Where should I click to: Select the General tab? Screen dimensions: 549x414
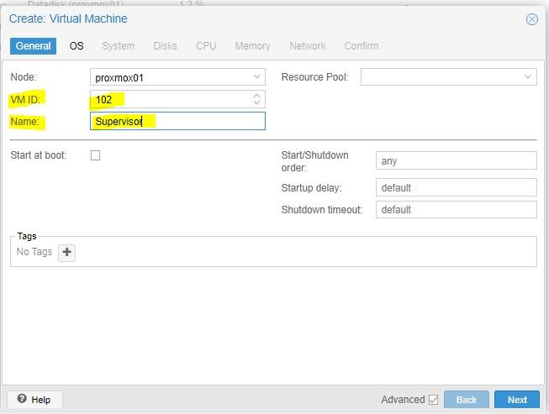coord(34,46)
